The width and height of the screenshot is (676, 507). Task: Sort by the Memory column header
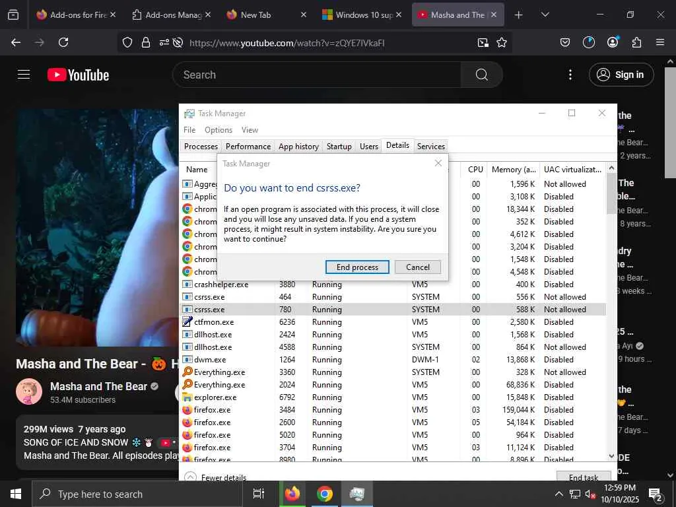[513, 170]
